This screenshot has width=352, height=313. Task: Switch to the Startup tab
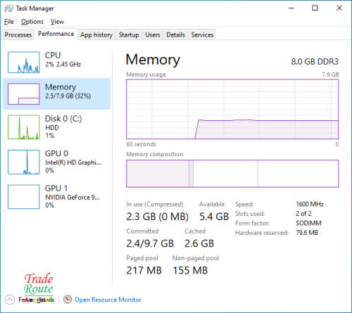129,35
